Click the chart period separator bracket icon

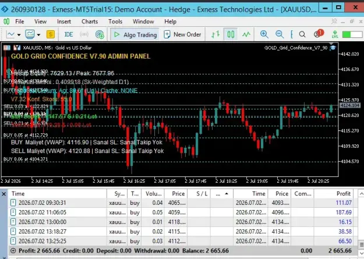pos(292,34)
